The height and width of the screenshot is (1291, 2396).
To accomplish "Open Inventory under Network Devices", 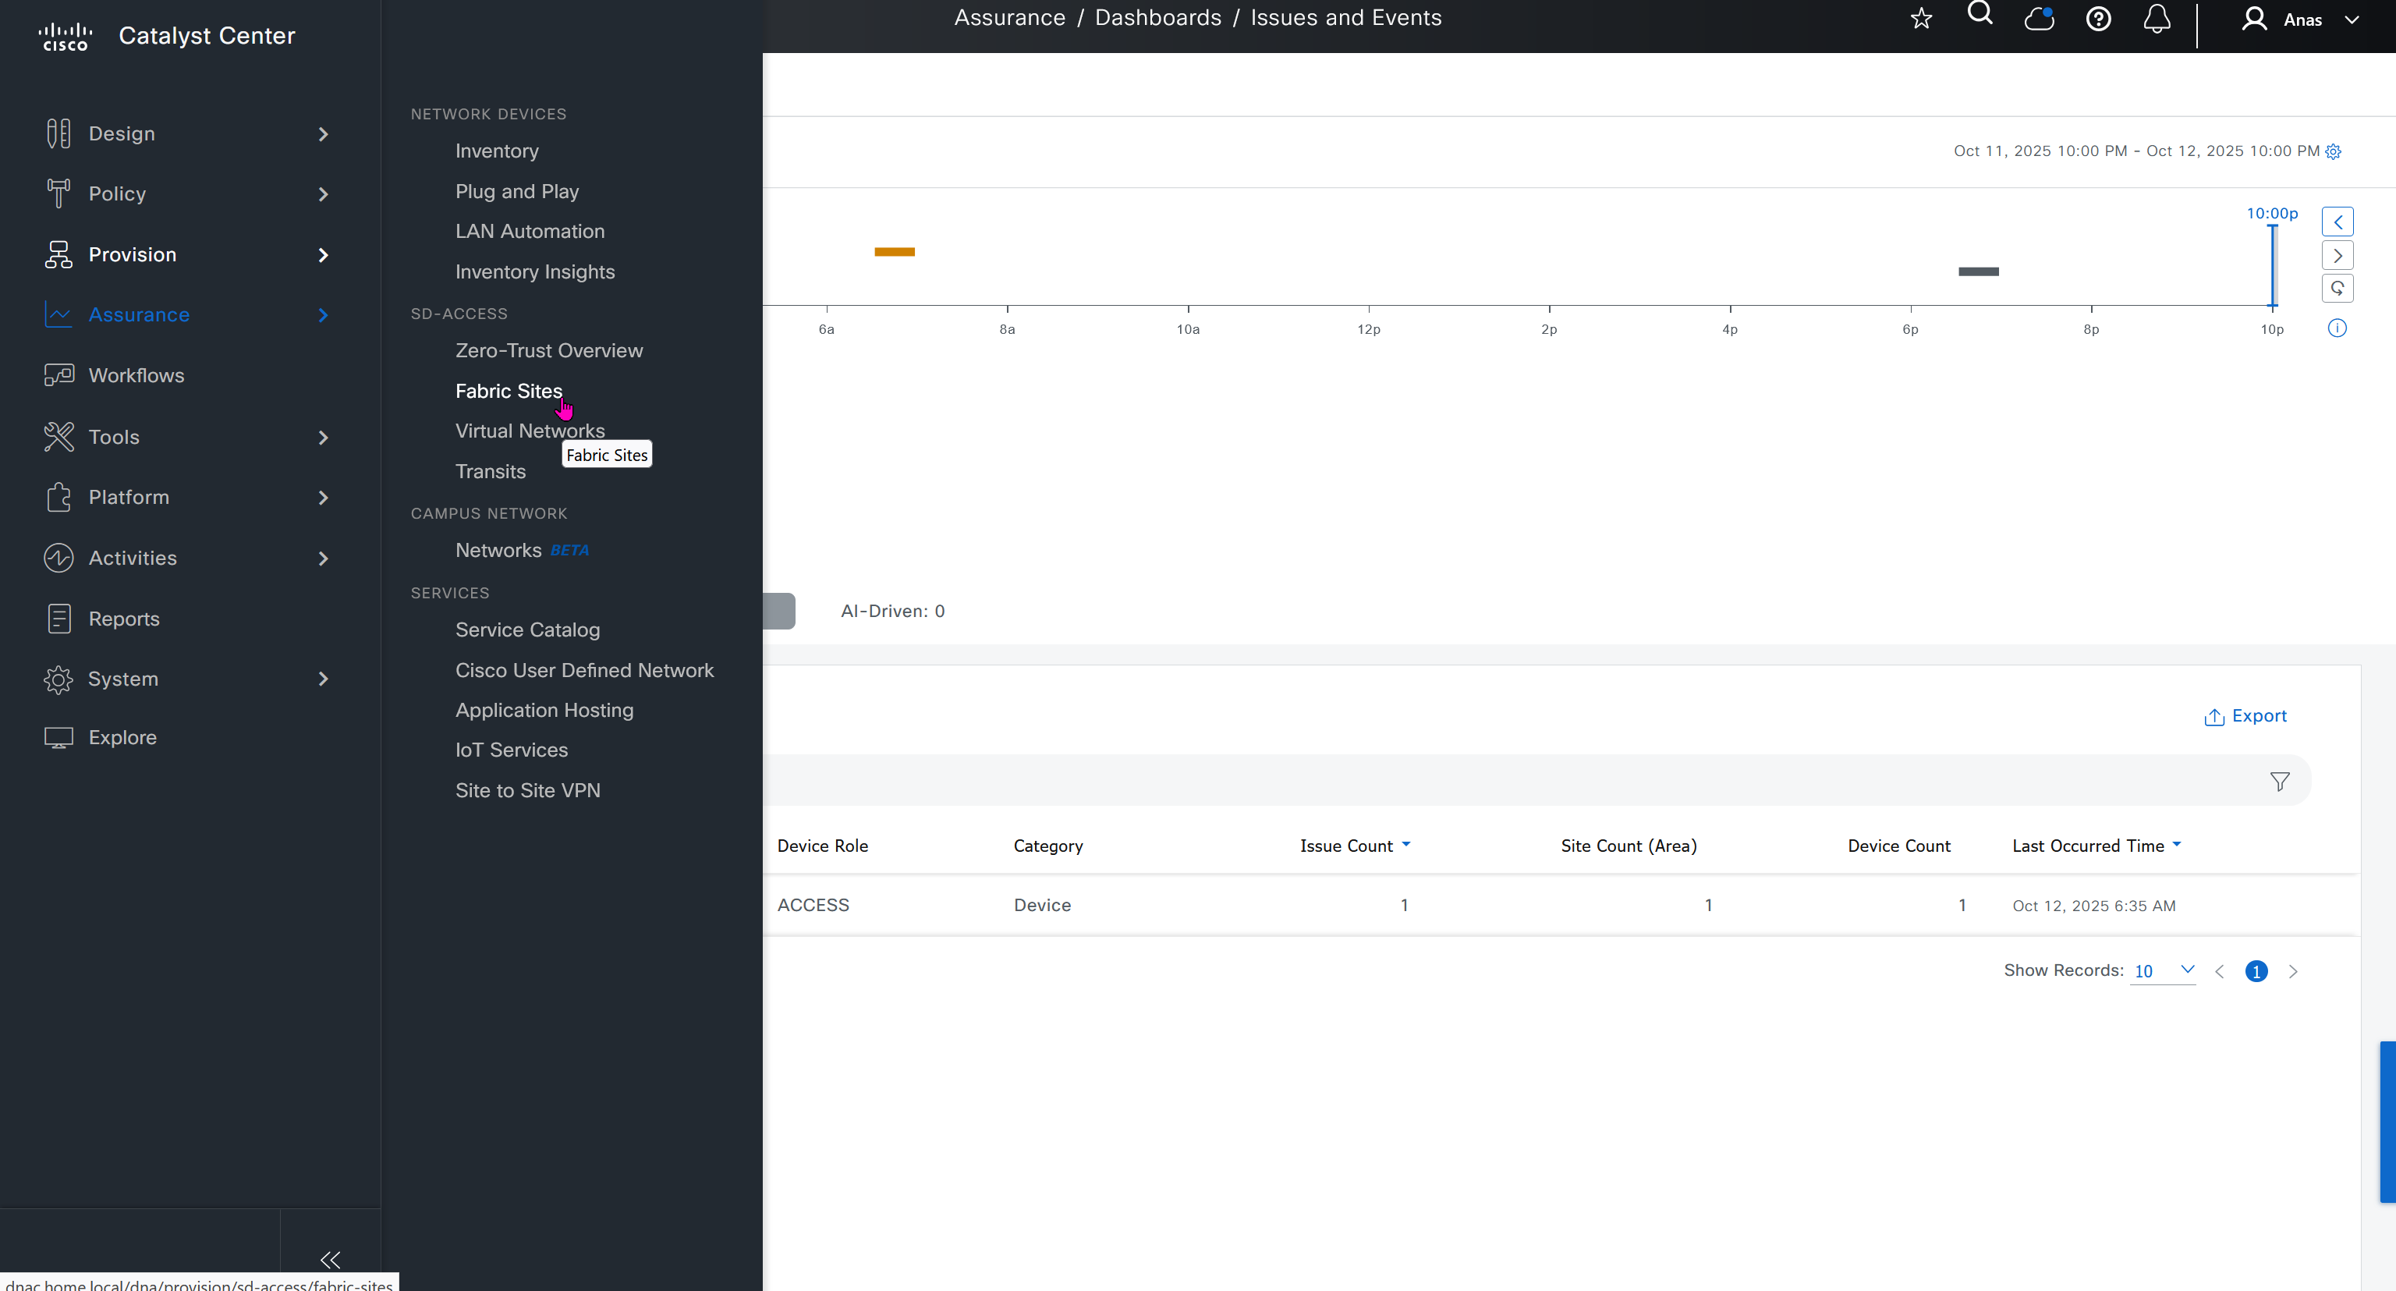I will (497, 151).
